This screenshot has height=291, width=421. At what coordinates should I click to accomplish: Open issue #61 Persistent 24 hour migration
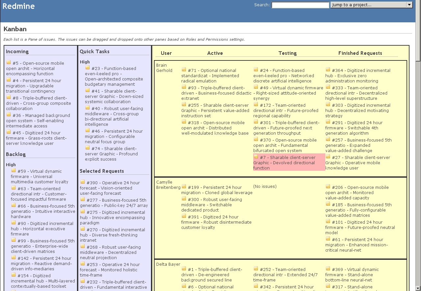[357, 245]
